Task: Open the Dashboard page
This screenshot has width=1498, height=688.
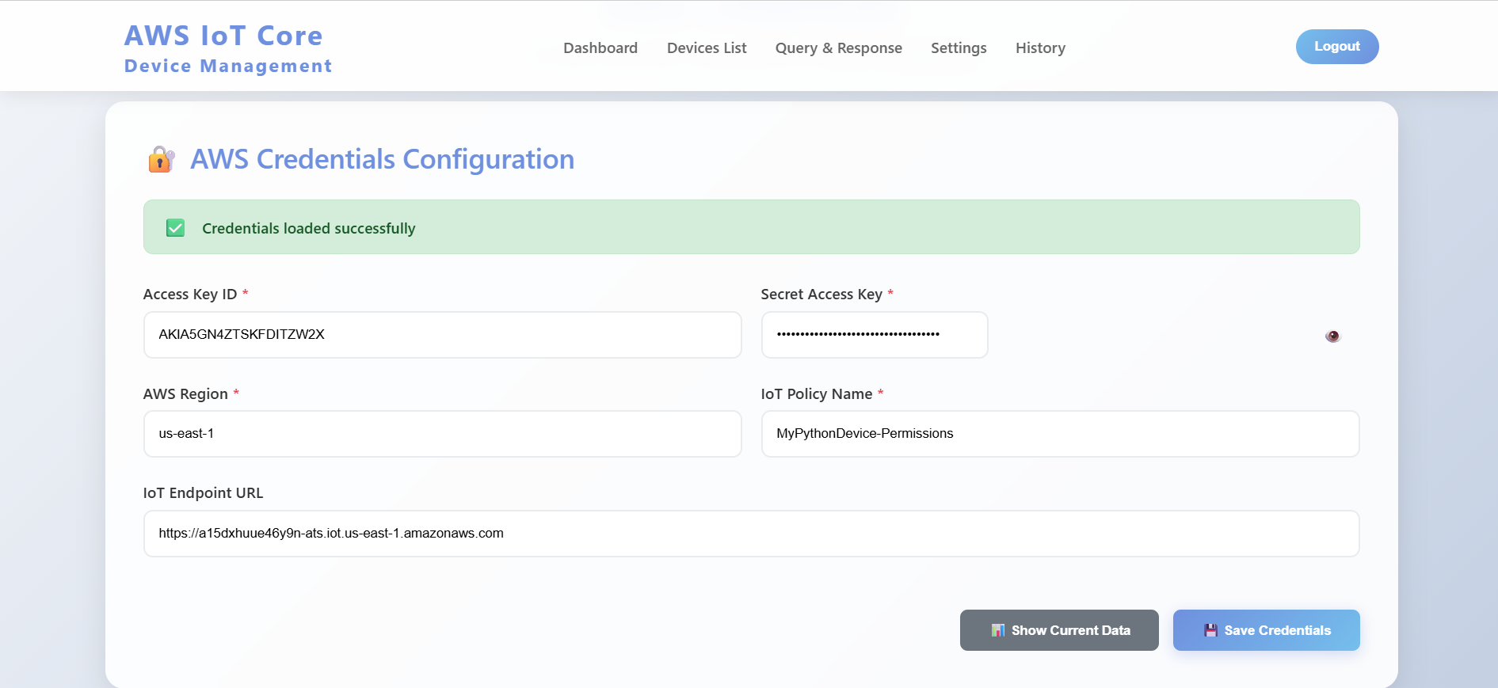Action: pyautogui.click(x=600, y=48)
